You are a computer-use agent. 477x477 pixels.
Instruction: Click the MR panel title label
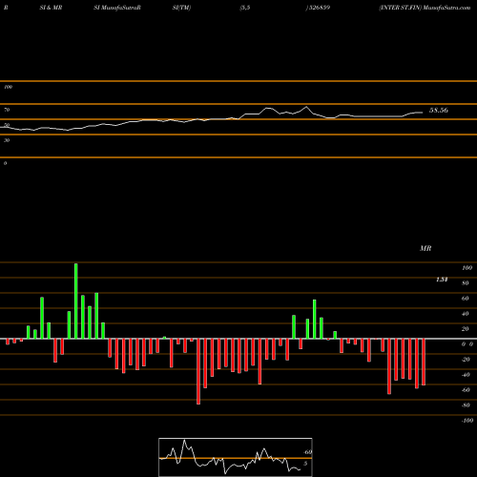click(x=425, y=248)
